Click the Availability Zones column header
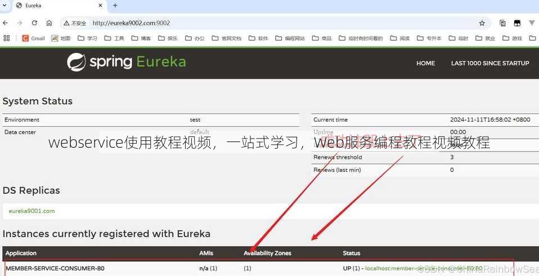 (267, 253)
